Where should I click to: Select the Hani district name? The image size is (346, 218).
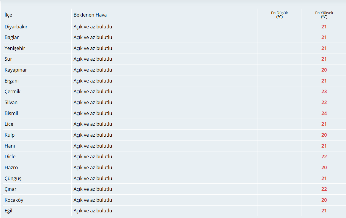pyautogui.click(x=10, y=146)
